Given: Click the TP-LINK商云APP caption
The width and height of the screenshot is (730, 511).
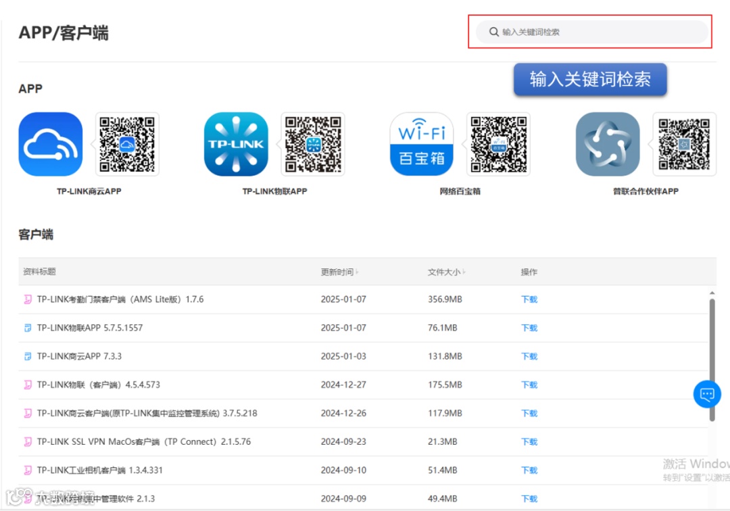Looking at the screenshot, I should coord(89,191).
